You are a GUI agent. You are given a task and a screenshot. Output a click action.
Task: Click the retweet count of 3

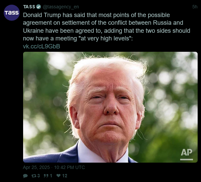39,176
